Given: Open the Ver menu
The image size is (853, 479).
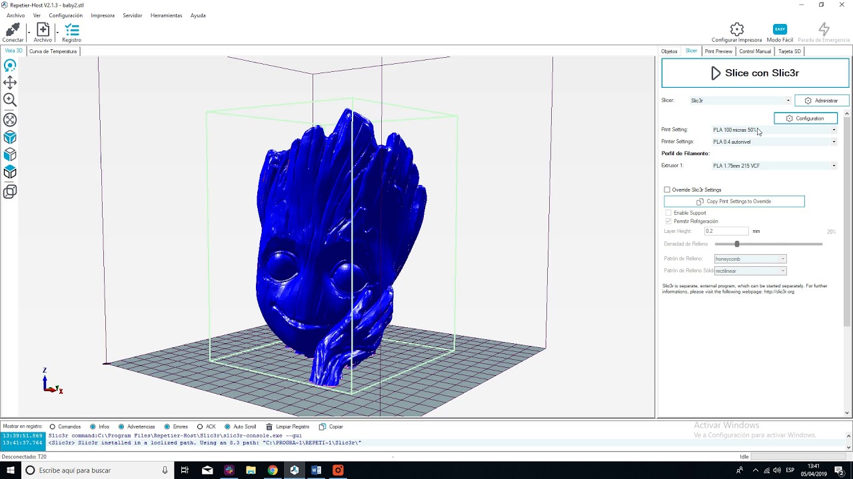Looking at the screenshot, I should click(37, 15).
